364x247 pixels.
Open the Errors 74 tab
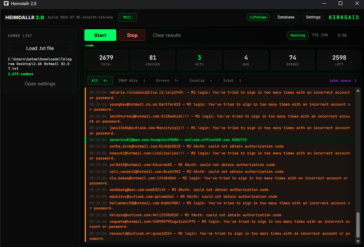[167, 81]
